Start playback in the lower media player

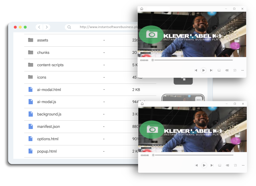204,165
